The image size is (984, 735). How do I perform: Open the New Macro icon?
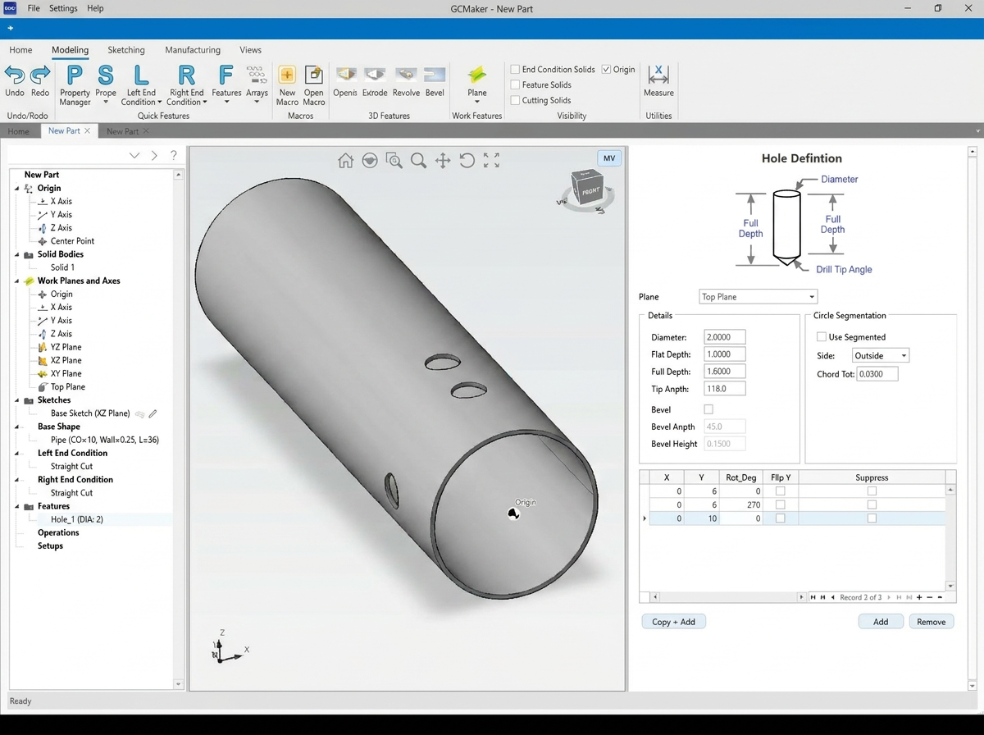[287, 75]
